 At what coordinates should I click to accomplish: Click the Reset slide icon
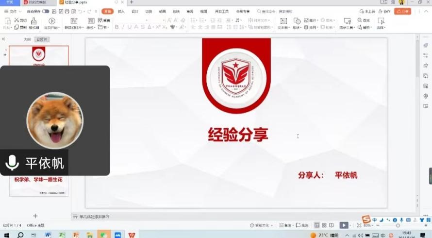pyautogui.click(x=100, y=20)
